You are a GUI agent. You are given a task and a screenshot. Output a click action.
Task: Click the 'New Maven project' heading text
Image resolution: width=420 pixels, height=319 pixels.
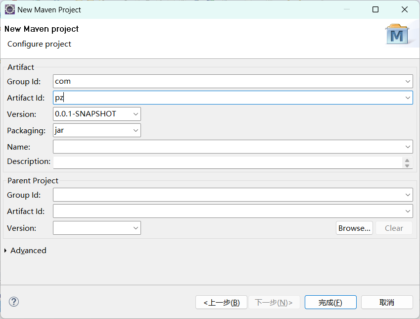42,29
